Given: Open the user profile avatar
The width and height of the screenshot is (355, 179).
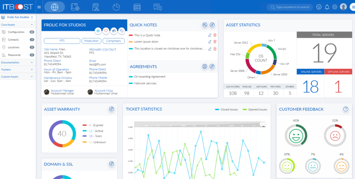Looking at the screenshot, I should (x=344, y=7).
